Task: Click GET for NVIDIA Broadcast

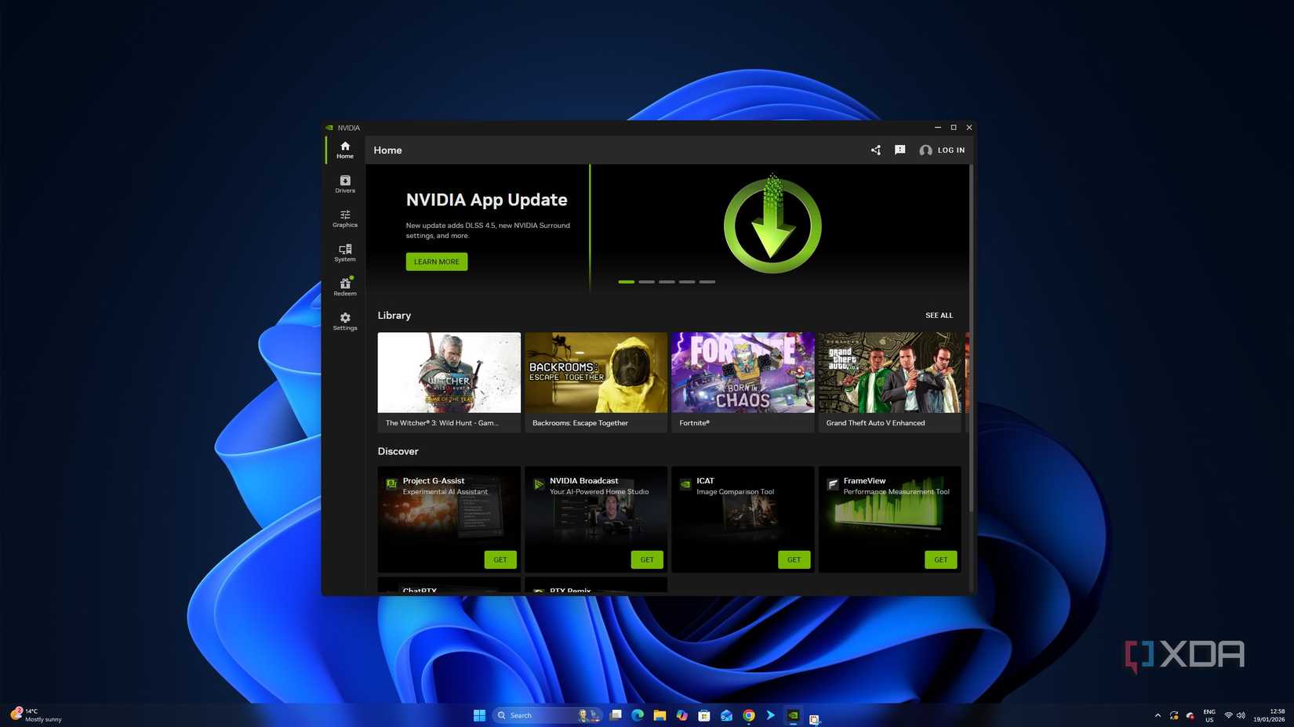Action: pos(646,559)
